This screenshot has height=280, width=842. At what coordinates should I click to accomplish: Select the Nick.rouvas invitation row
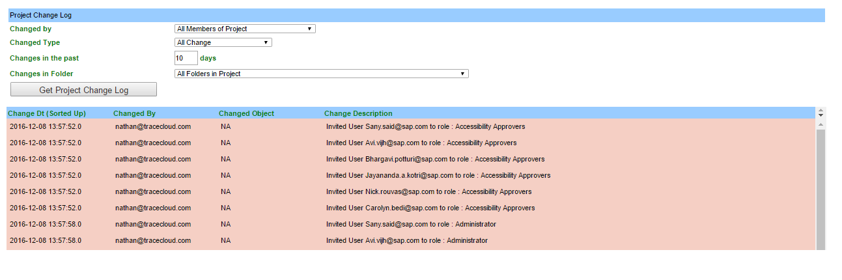tap(410, 191)
